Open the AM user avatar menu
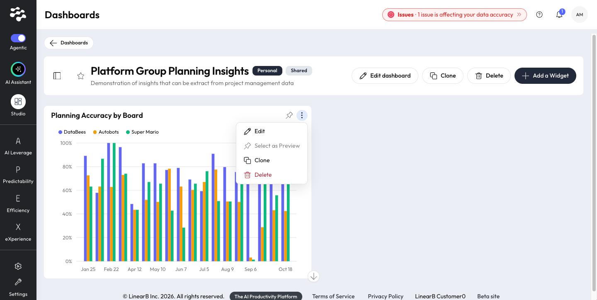597x300 pixels. coord(580,15)
